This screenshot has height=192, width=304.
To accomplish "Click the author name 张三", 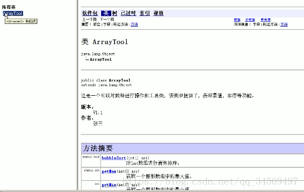I will pos(98,123).
